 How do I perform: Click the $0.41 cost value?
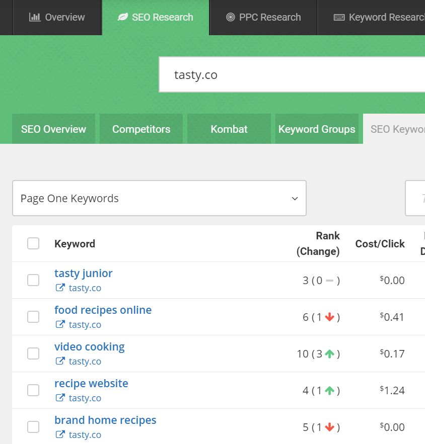tap(392, 317)
